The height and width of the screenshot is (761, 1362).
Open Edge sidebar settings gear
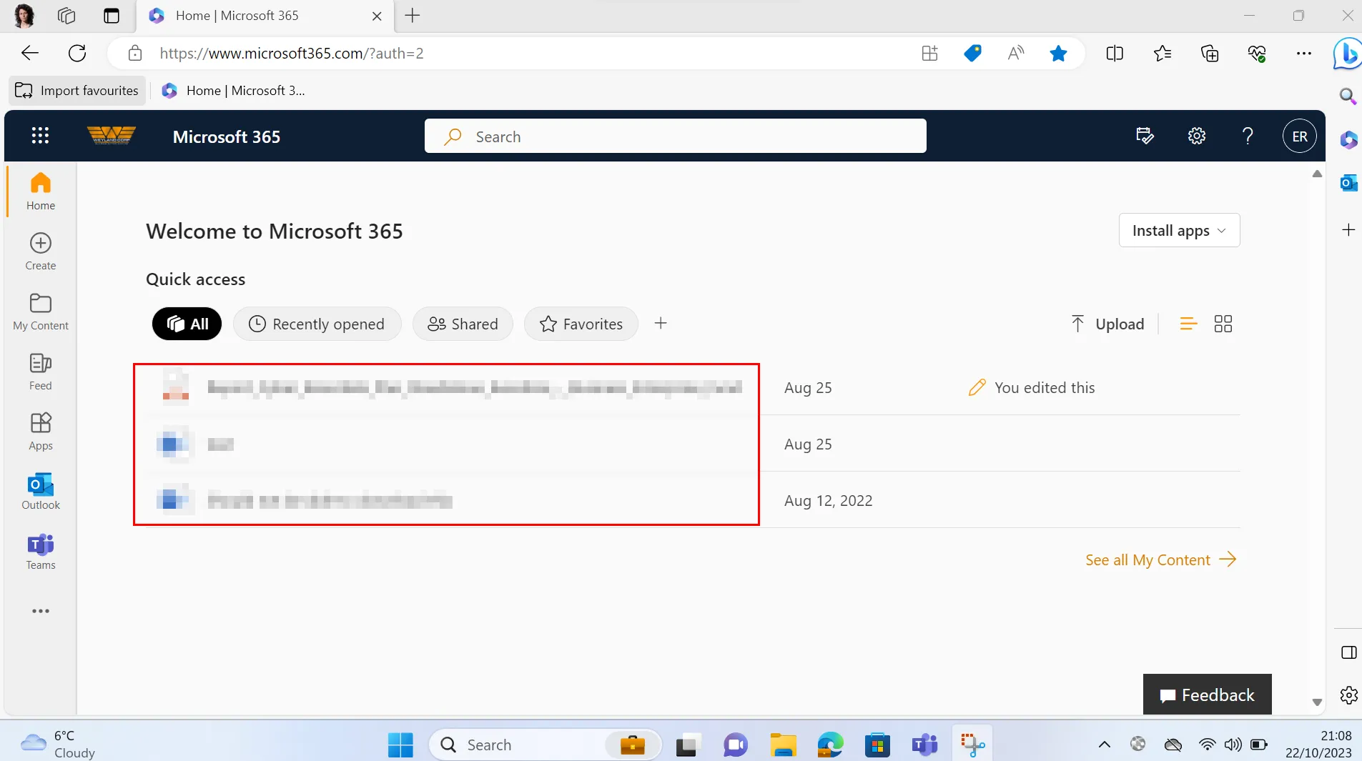coord(1348,695)
